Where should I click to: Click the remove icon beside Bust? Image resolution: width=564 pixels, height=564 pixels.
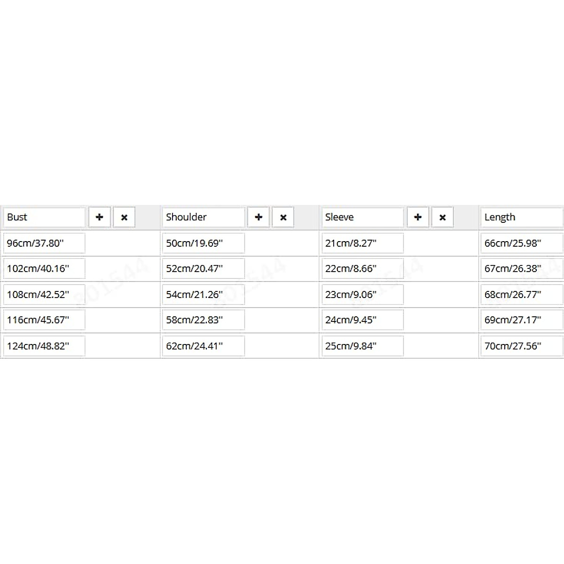tap(124, 217)
